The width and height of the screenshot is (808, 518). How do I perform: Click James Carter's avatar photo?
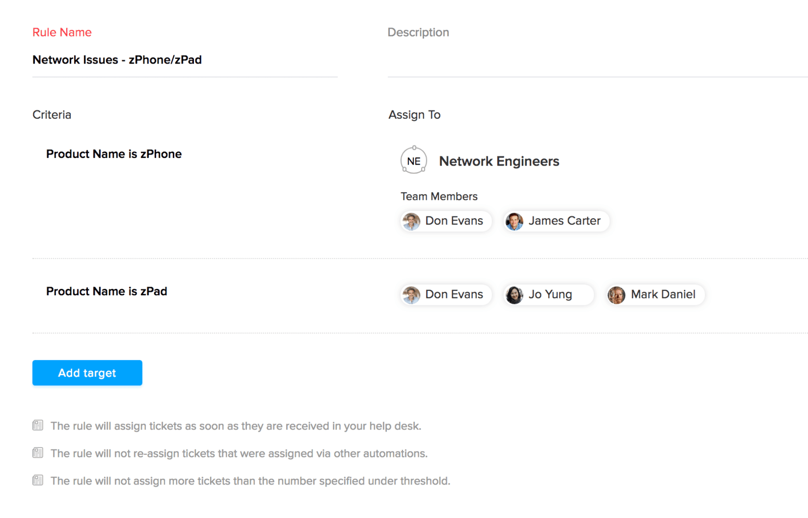[514, 221]
